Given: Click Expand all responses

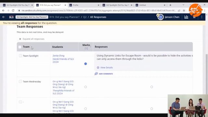Looking at the screenshot, I should pos(33,39).
